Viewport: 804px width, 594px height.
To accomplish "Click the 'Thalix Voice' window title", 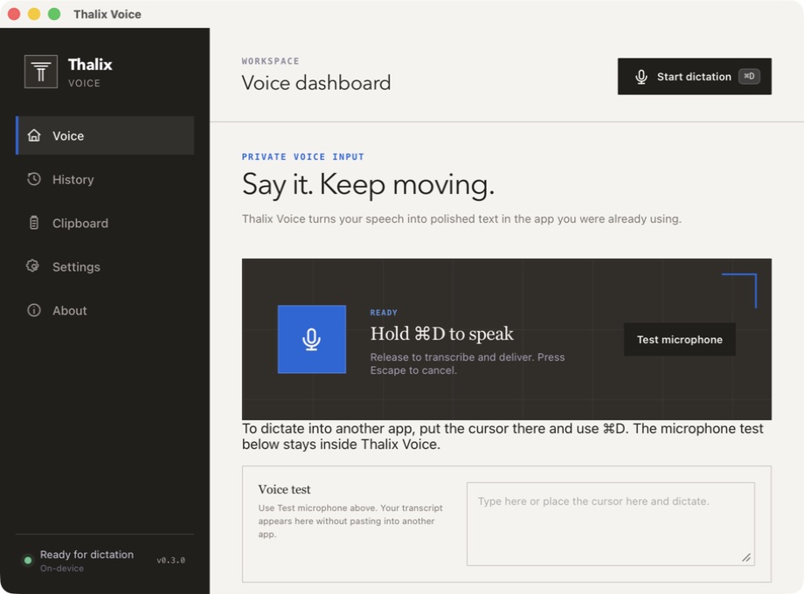I will coord(107,14).
